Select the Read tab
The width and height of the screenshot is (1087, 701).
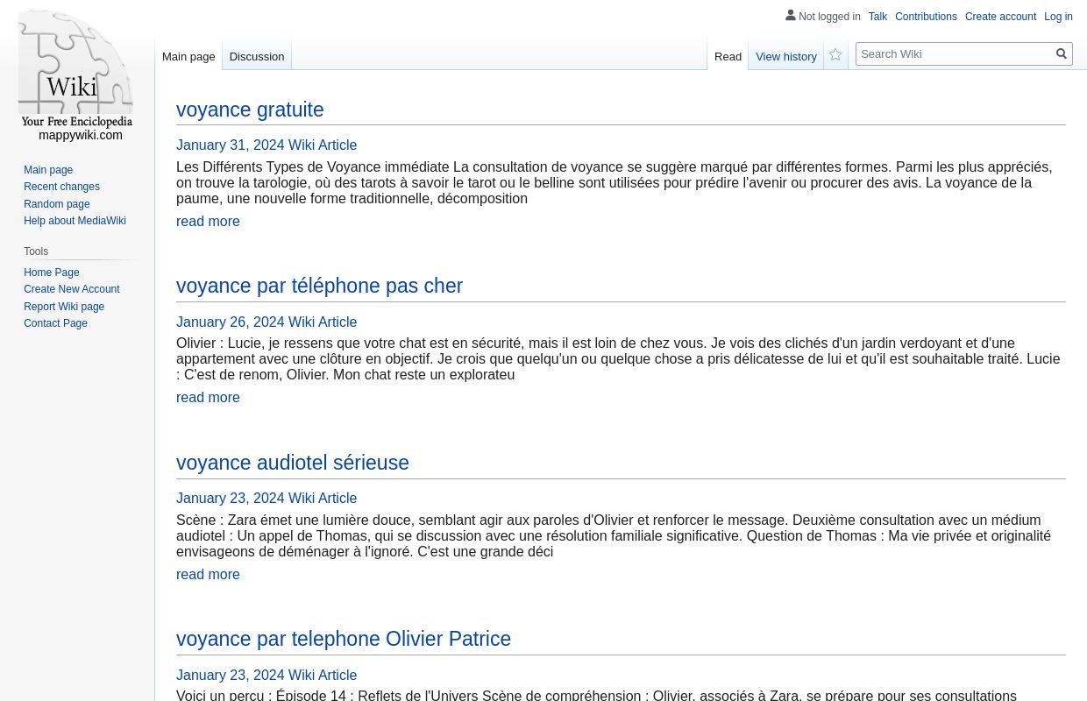coord(728,56)
